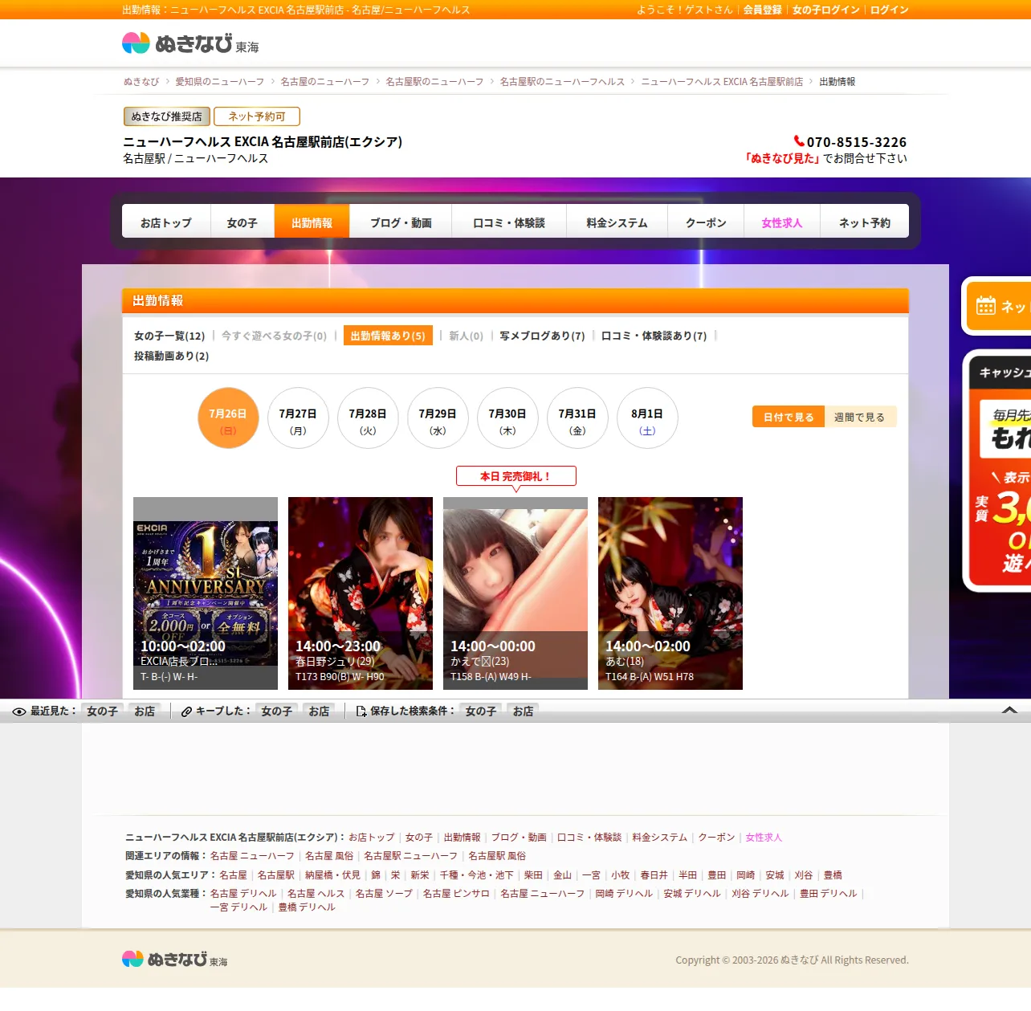Open お店 under 最近見た
Image resolution: width=1031 pixels, height=1011 pixels.
(145, 711)
